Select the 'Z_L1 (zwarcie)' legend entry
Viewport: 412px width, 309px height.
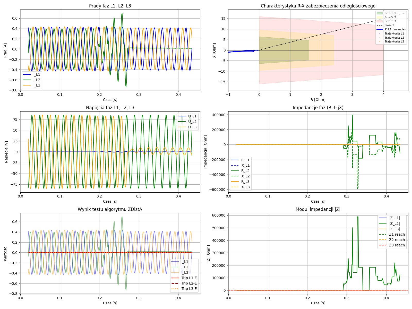pos(395,29)
